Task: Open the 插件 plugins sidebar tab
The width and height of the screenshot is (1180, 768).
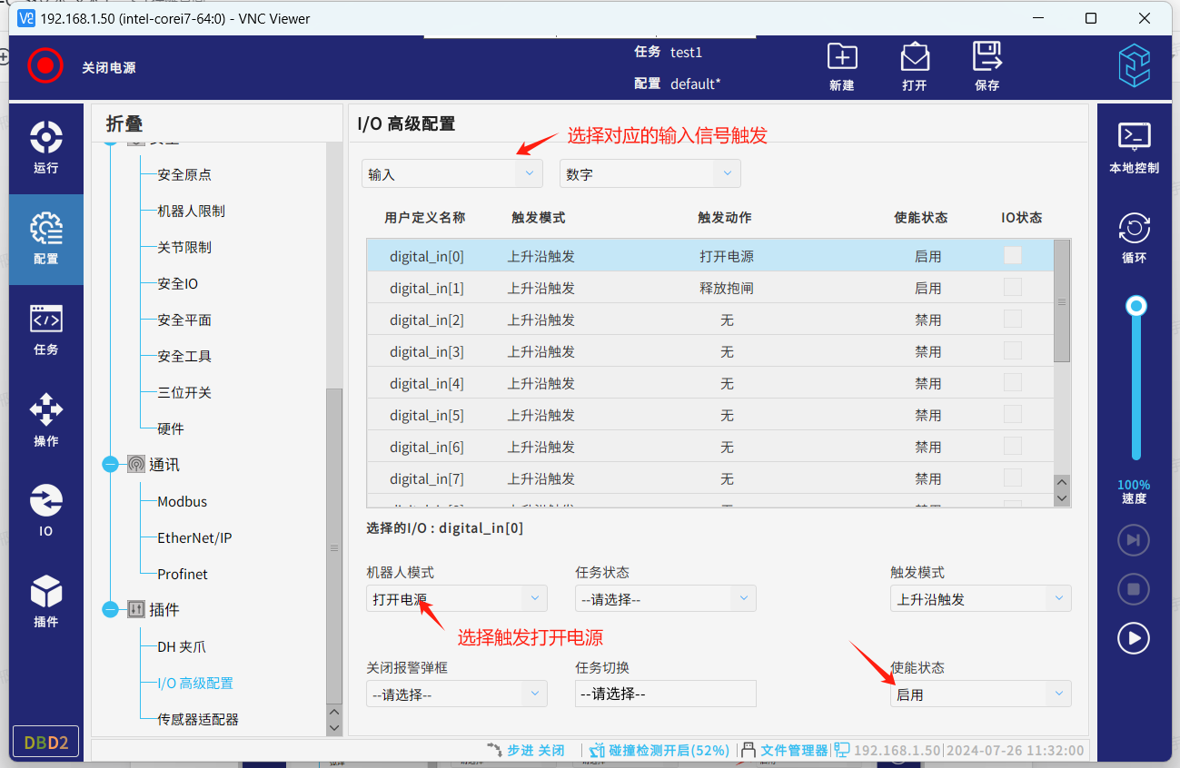Action: (x=46, y=601)
